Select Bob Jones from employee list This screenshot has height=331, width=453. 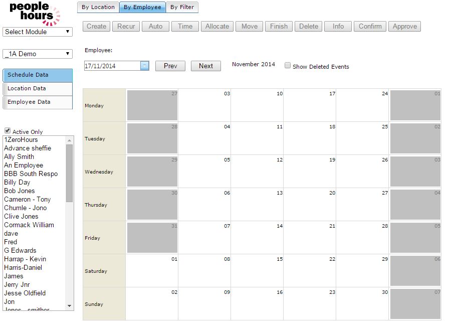pyautogui.click(x=20, y=191)
